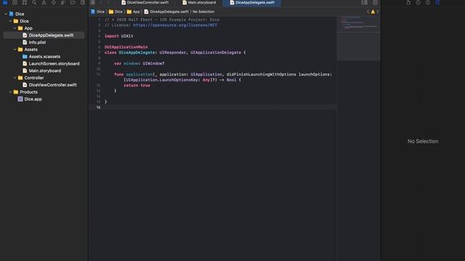Switch to DiceViewController.swift tab
465x261 pixels.
click(145, 3)
